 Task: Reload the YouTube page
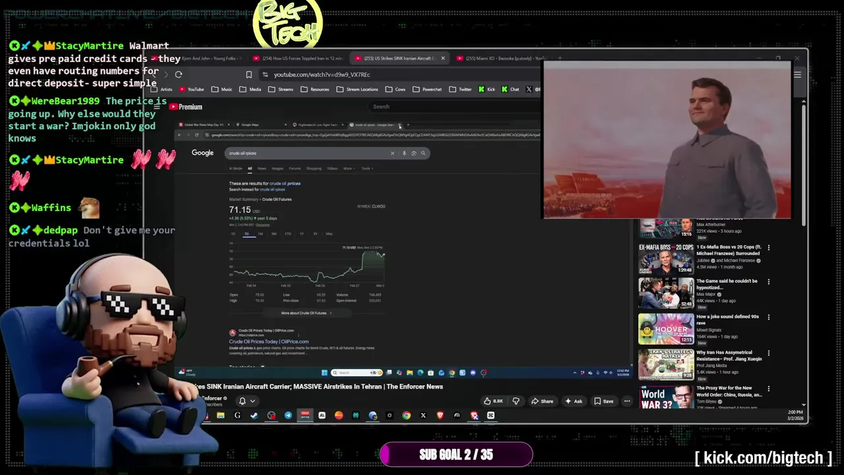178,75
